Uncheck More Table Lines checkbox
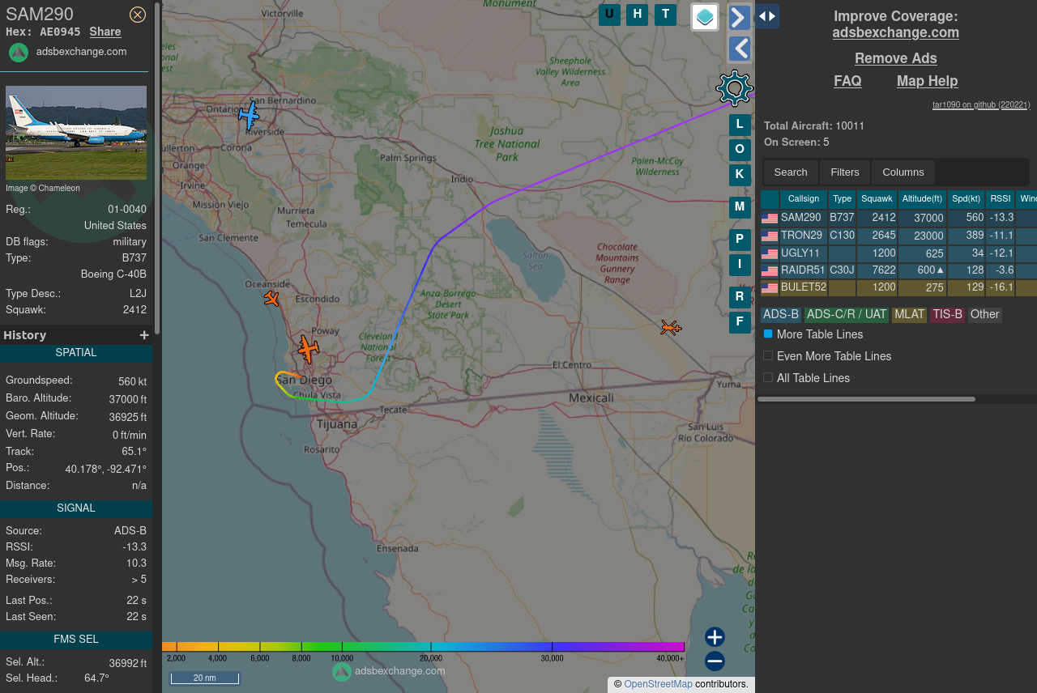 click(x=768, y=334)
